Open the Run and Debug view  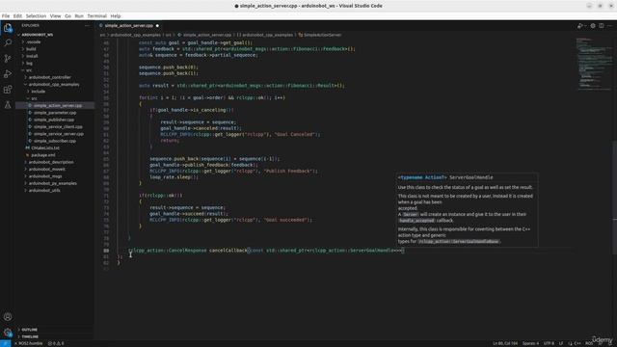8,74
